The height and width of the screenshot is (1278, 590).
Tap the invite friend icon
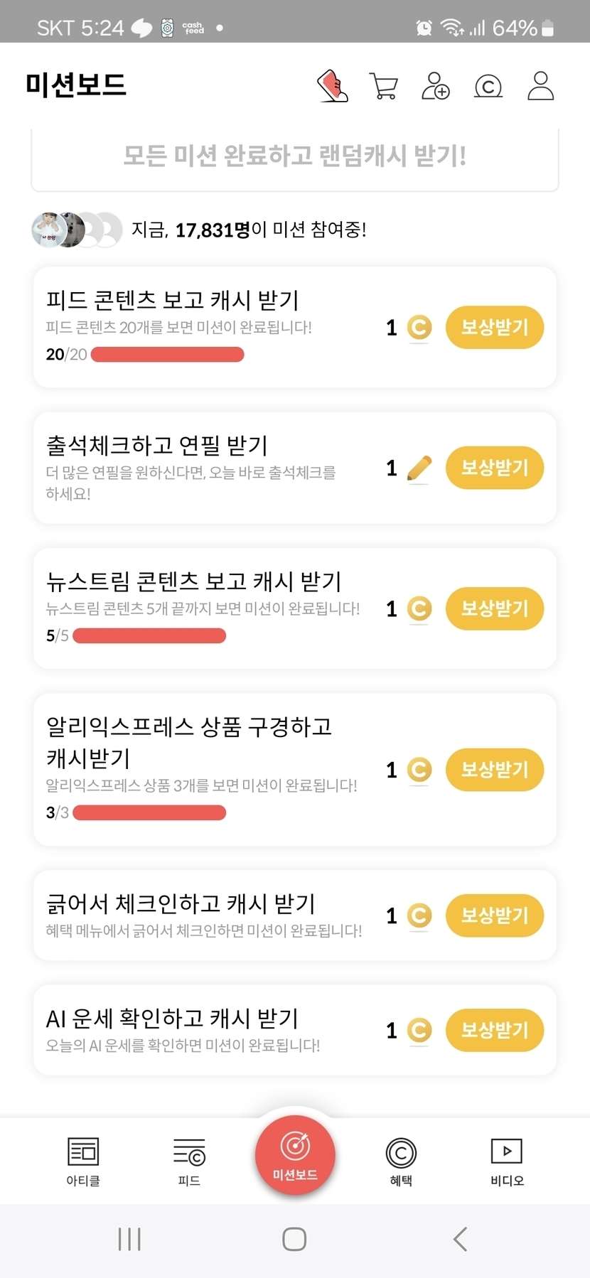point(436,86)
